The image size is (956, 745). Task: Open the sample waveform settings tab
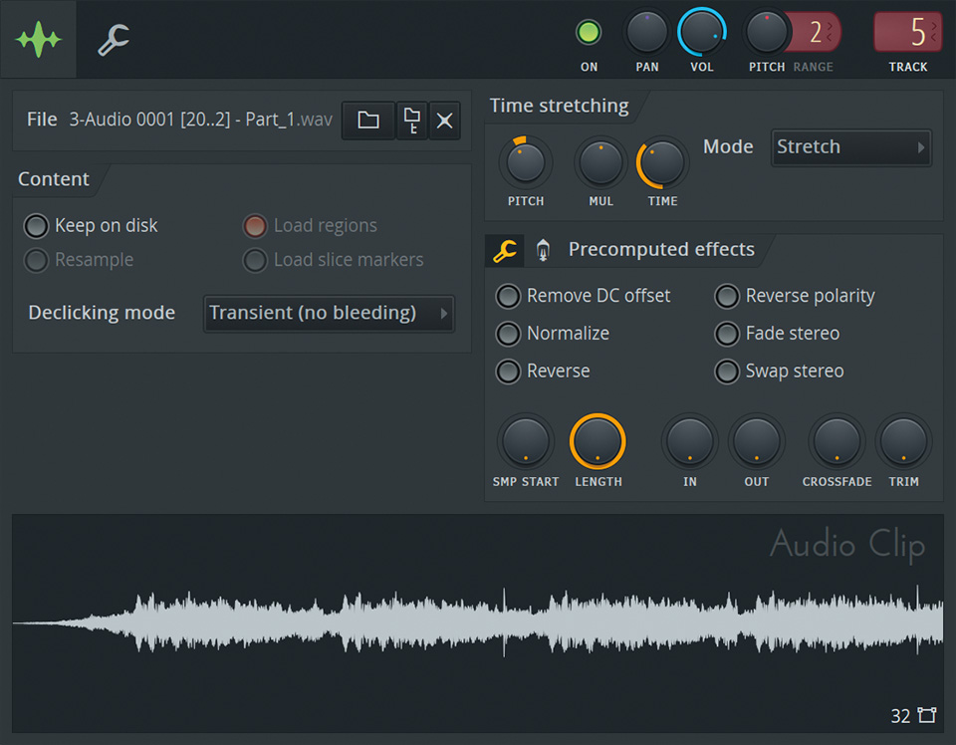click(39, 40)
